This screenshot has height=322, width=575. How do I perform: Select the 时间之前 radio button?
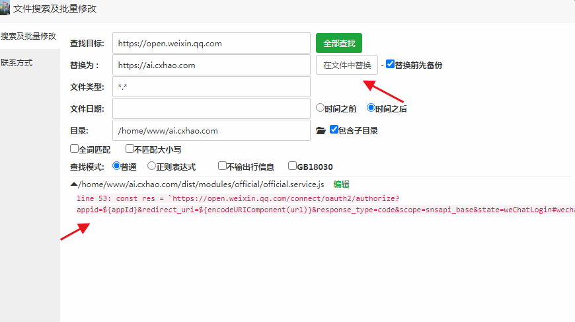pyautogui.click(x=320, y=107)
